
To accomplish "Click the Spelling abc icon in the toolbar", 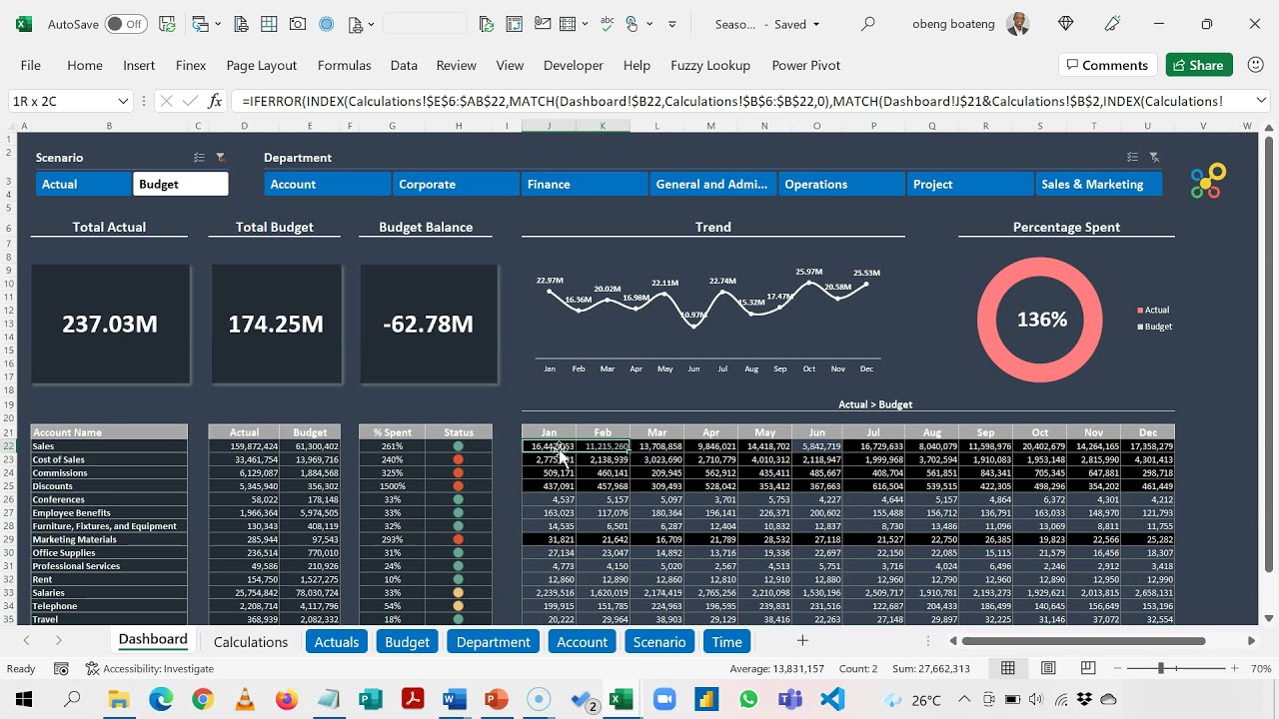I will click(x=607, y=24).
